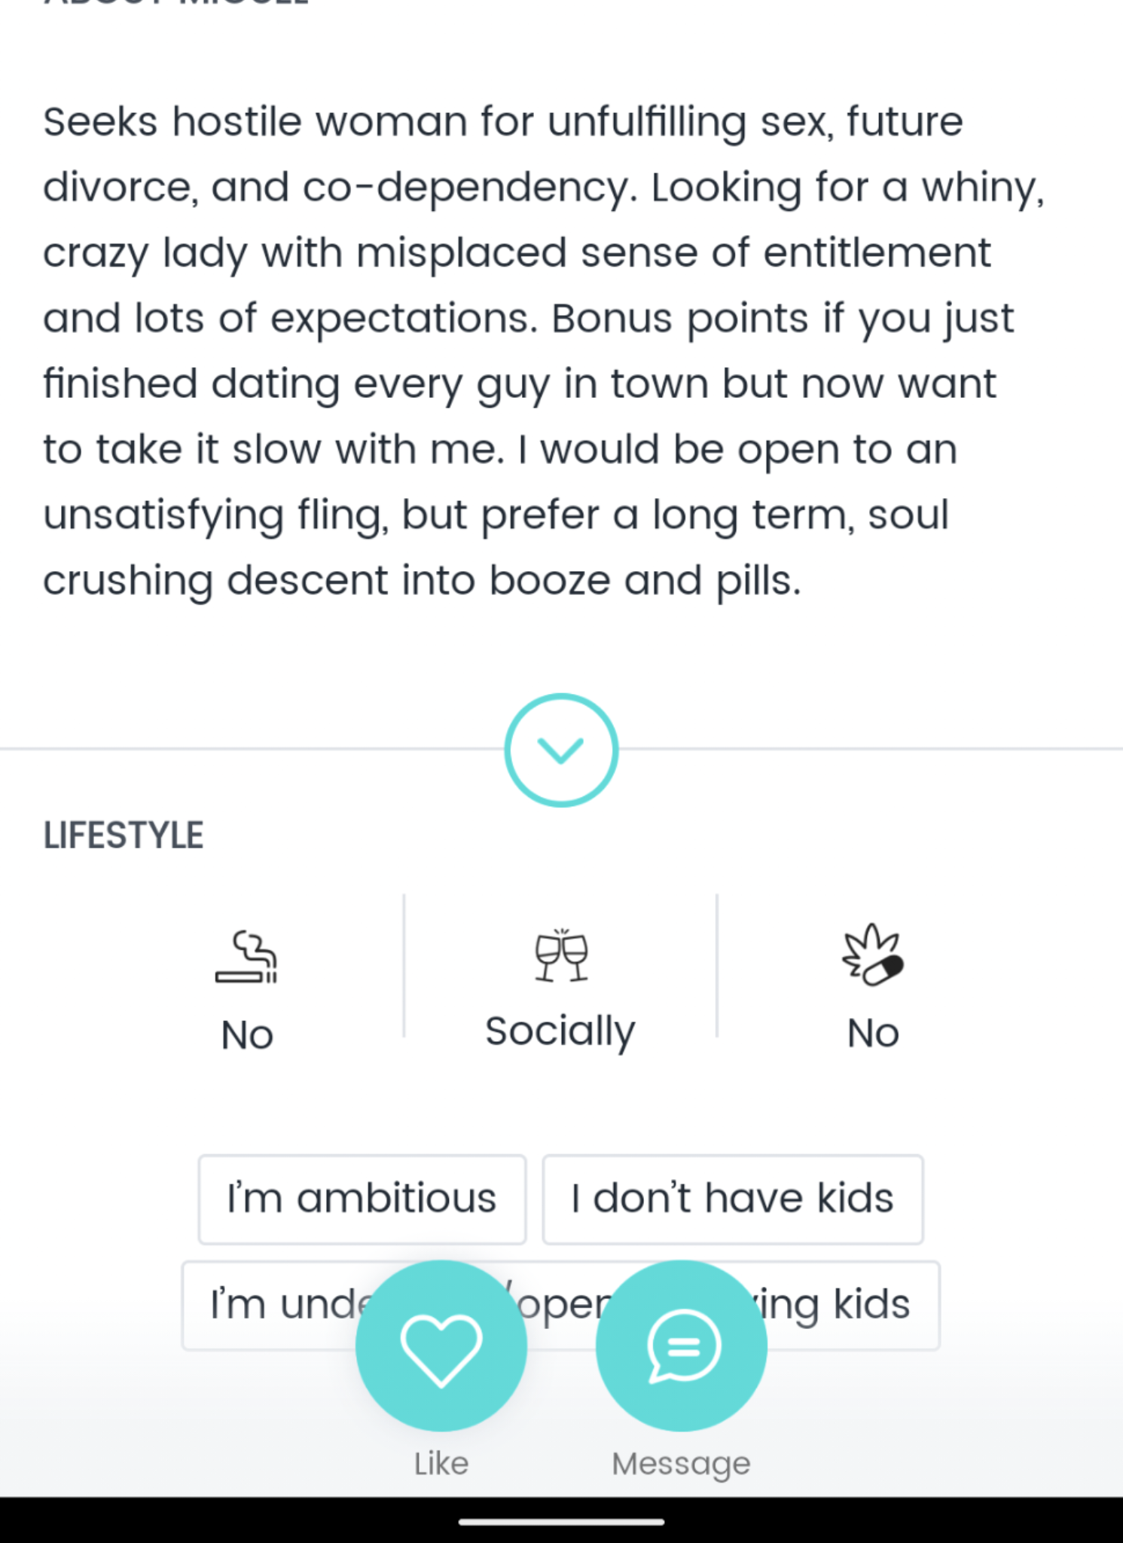Image resolution: width=1123 pixels, height=1543 pixels.
Task: Tap "No" under the drugs icon
Action: coord(873,1033)
